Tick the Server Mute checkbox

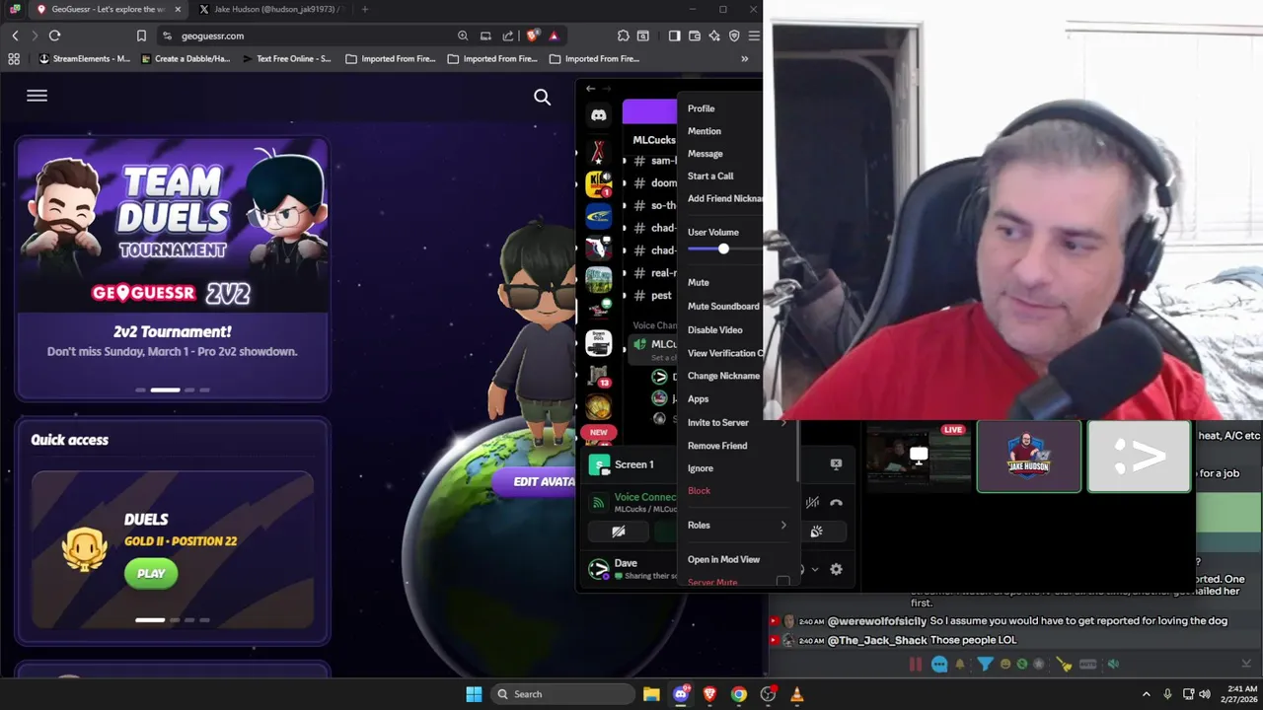pyautogui.click(x=782, y=582)
